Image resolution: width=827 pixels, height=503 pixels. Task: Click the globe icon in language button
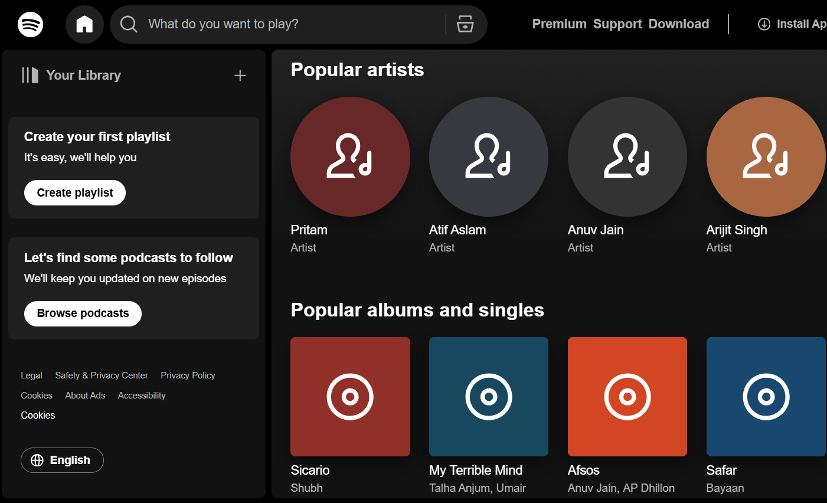pyautogui.click(x=37, y=460)
